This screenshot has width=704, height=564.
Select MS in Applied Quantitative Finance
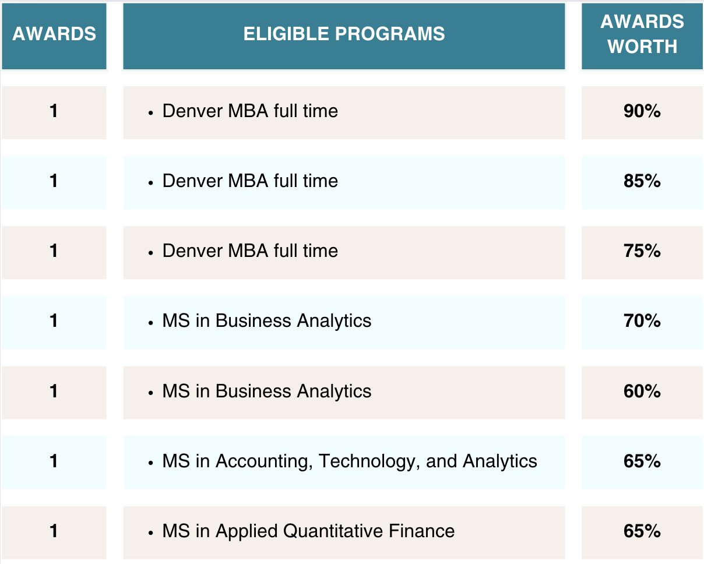click(x=308, y=531)
